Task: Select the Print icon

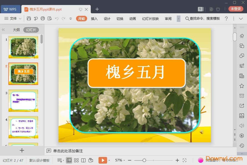Action: [x=43, y=19]
